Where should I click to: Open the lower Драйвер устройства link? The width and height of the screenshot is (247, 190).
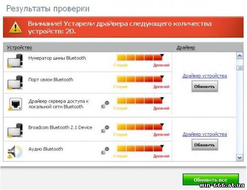(x=204, y=134)
